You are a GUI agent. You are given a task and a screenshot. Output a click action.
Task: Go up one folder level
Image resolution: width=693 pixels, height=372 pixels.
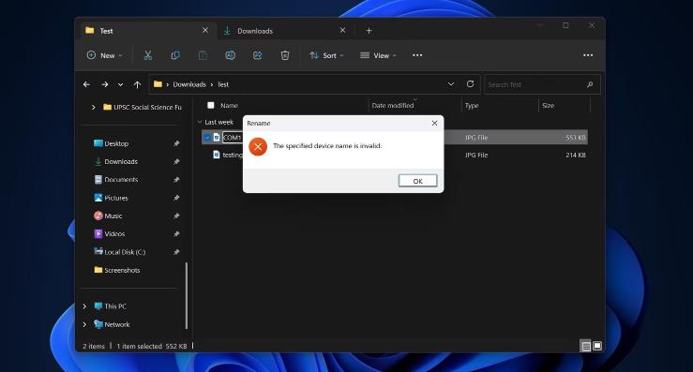pos(138,84)
